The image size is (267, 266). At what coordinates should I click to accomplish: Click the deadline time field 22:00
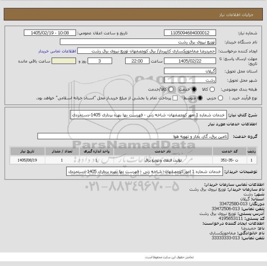pyautogui.click(x=137, y=61)
